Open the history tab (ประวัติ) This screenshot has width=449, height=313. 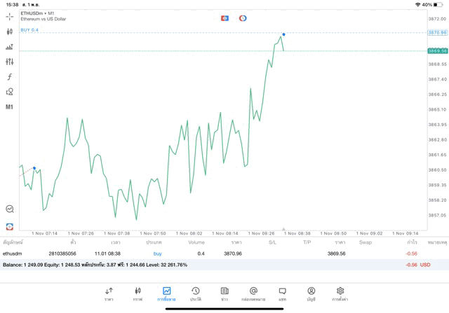(x=195, y=294)
